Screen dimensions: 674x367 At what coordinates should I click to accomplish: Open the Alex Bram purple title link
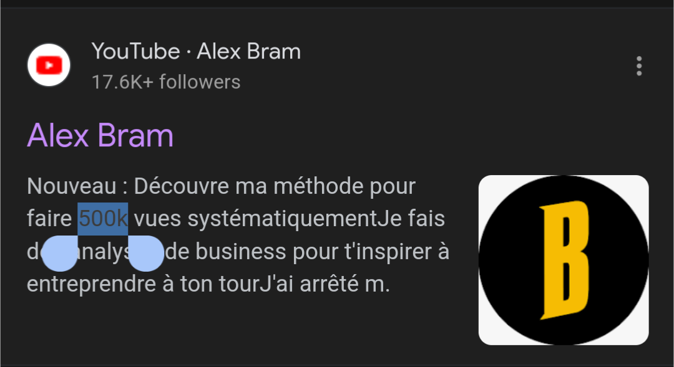point(100,136)
